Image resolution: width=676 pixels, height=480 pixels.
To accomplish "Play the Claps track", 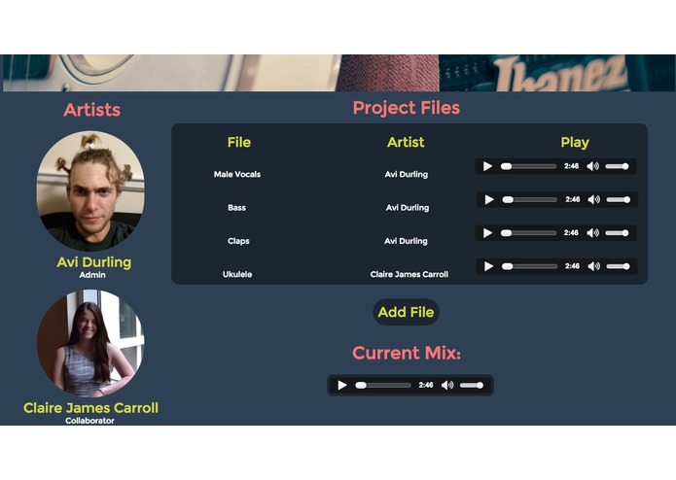I will (x=487, y=233).
